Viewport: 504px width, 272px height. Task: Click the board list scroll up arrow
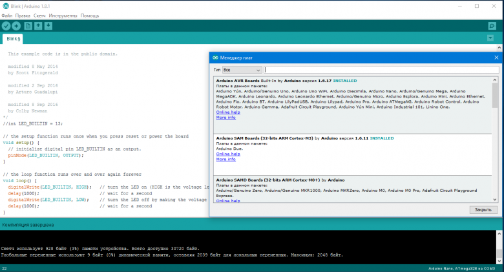tap(495, 79)
